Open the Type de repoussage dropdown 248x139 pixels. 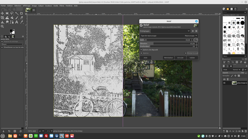[169, 36]
